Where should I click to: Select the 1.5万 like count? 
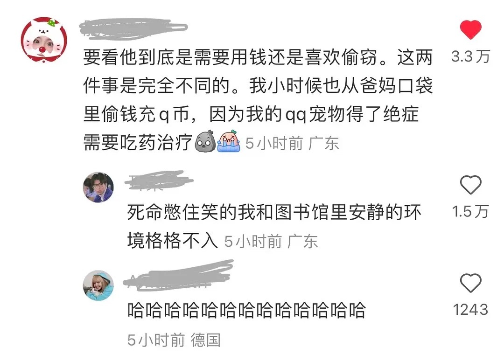(x=470, y=212)
